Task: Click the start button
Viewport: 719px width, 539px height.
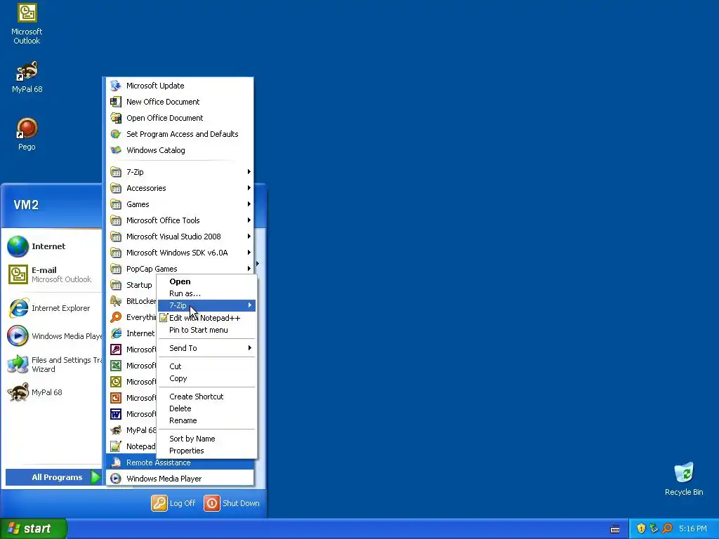Action: point(33,528)
